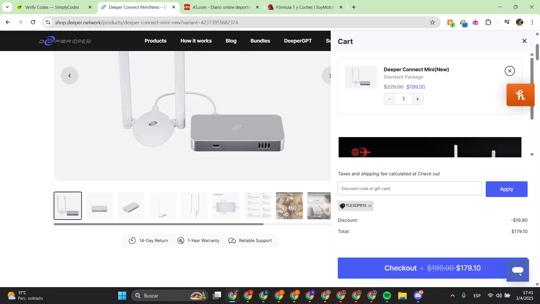Click the Deeper DPER logo
The width and height of the screenshot is (540, 304).
point(65,41)
